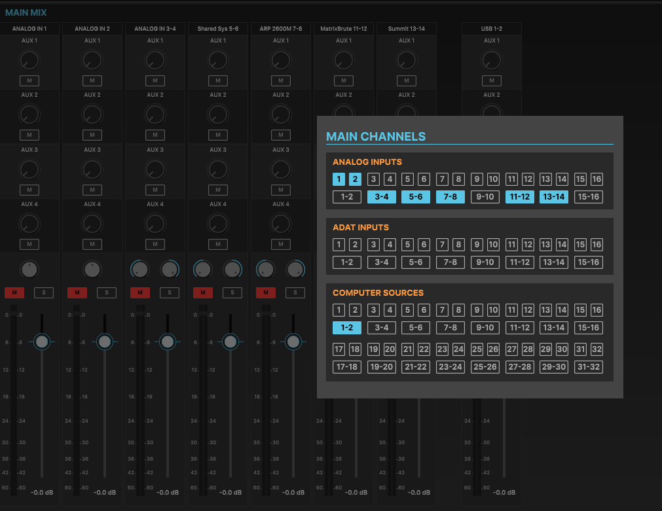This screenshot has height=511, width=662.
Task: Select the MAIN MIX tab
Action: tap(26, 12)
